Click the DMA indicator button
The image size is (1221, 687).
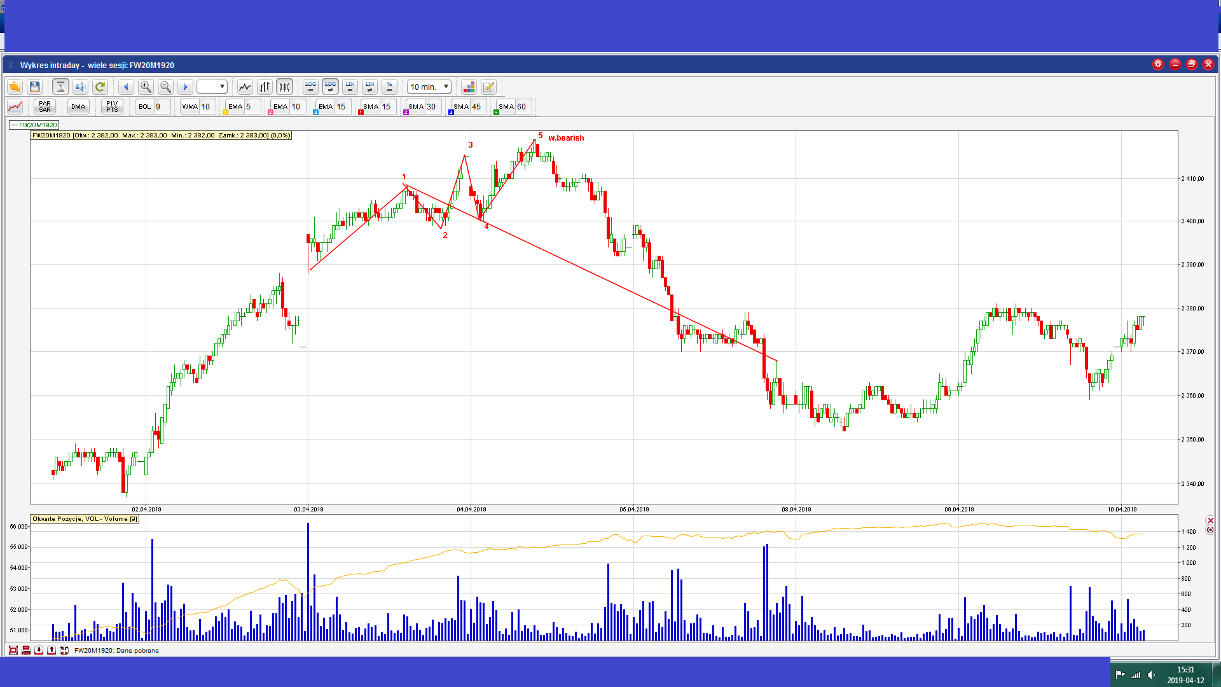[x=78, y=107]
